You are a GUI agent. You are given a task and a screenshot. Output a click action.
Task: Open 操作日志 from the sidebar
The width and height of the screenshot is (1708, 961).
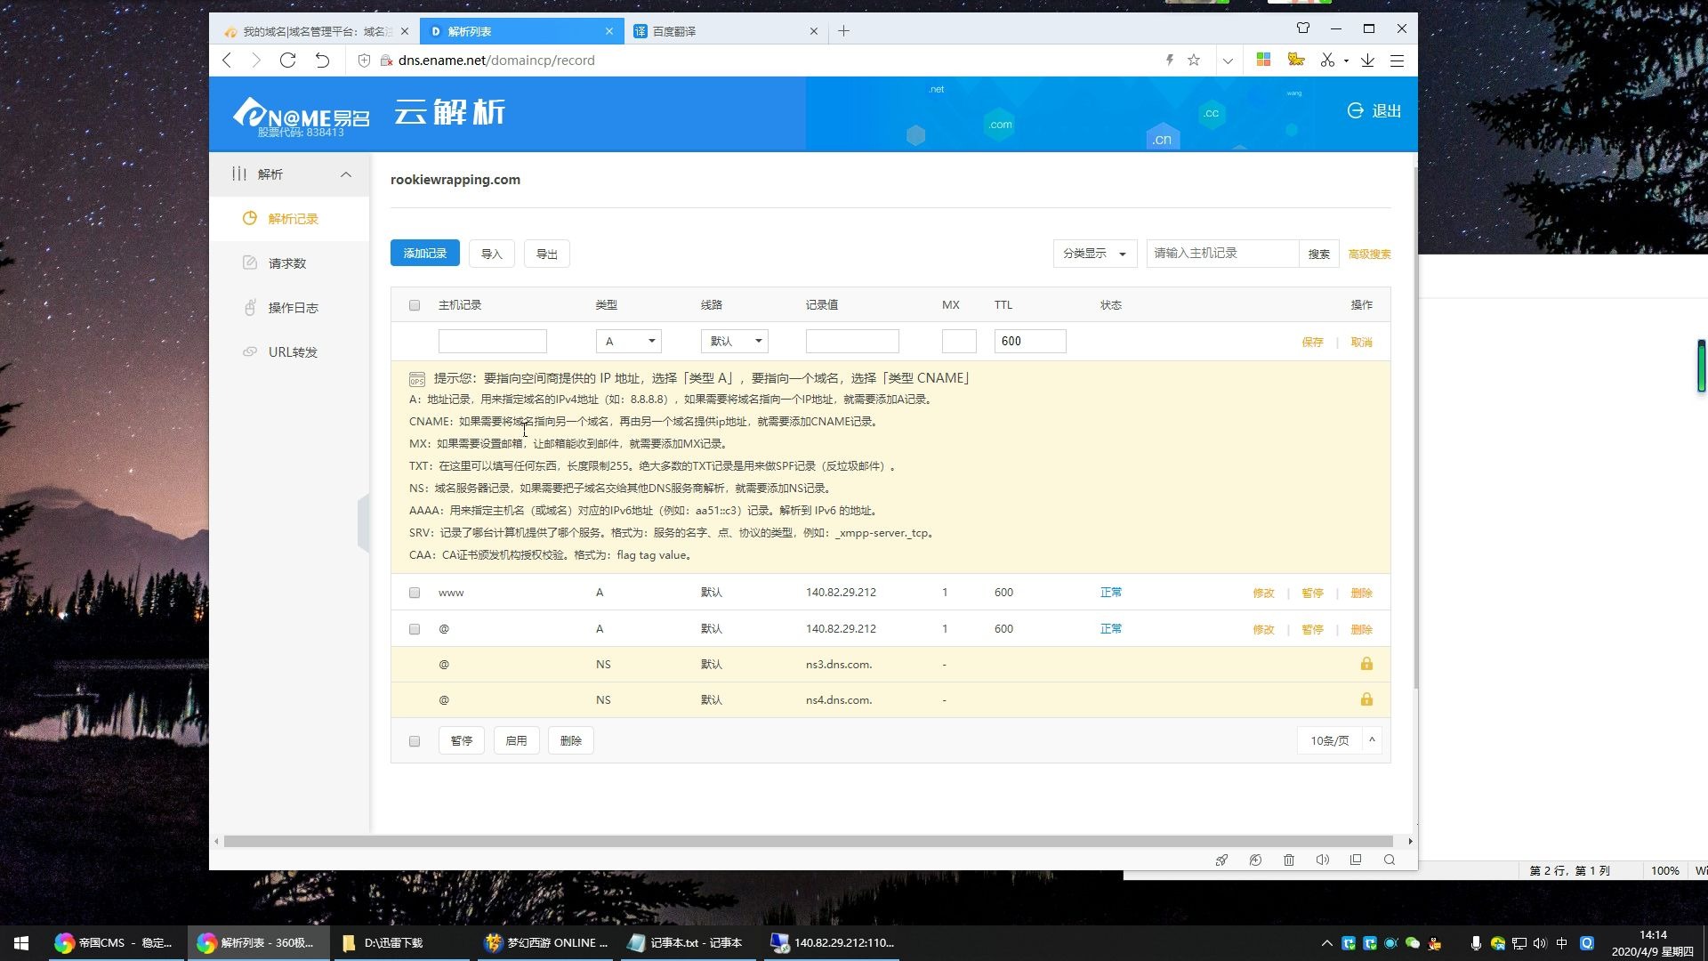(x=250, y=307)
